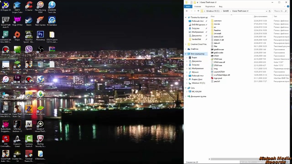292x164 pixels.
Task: Open the BlueStacks shortcut
Action: (40, 110)
